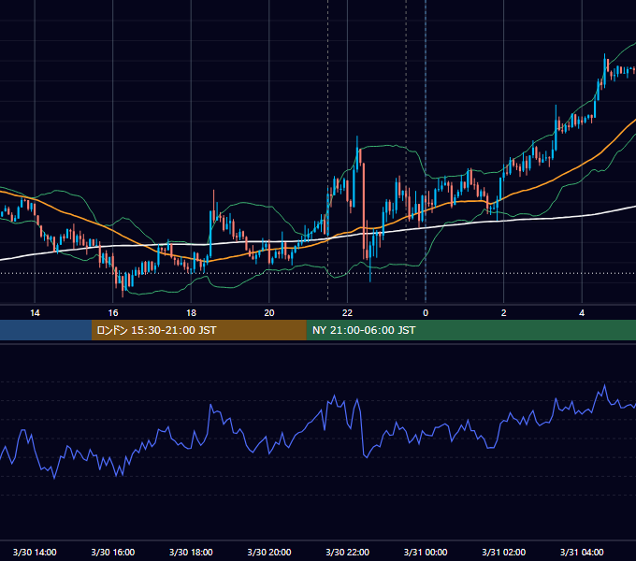
Task: Click the hour label 4 on price chart axis
Action: [x=582, y=313]
